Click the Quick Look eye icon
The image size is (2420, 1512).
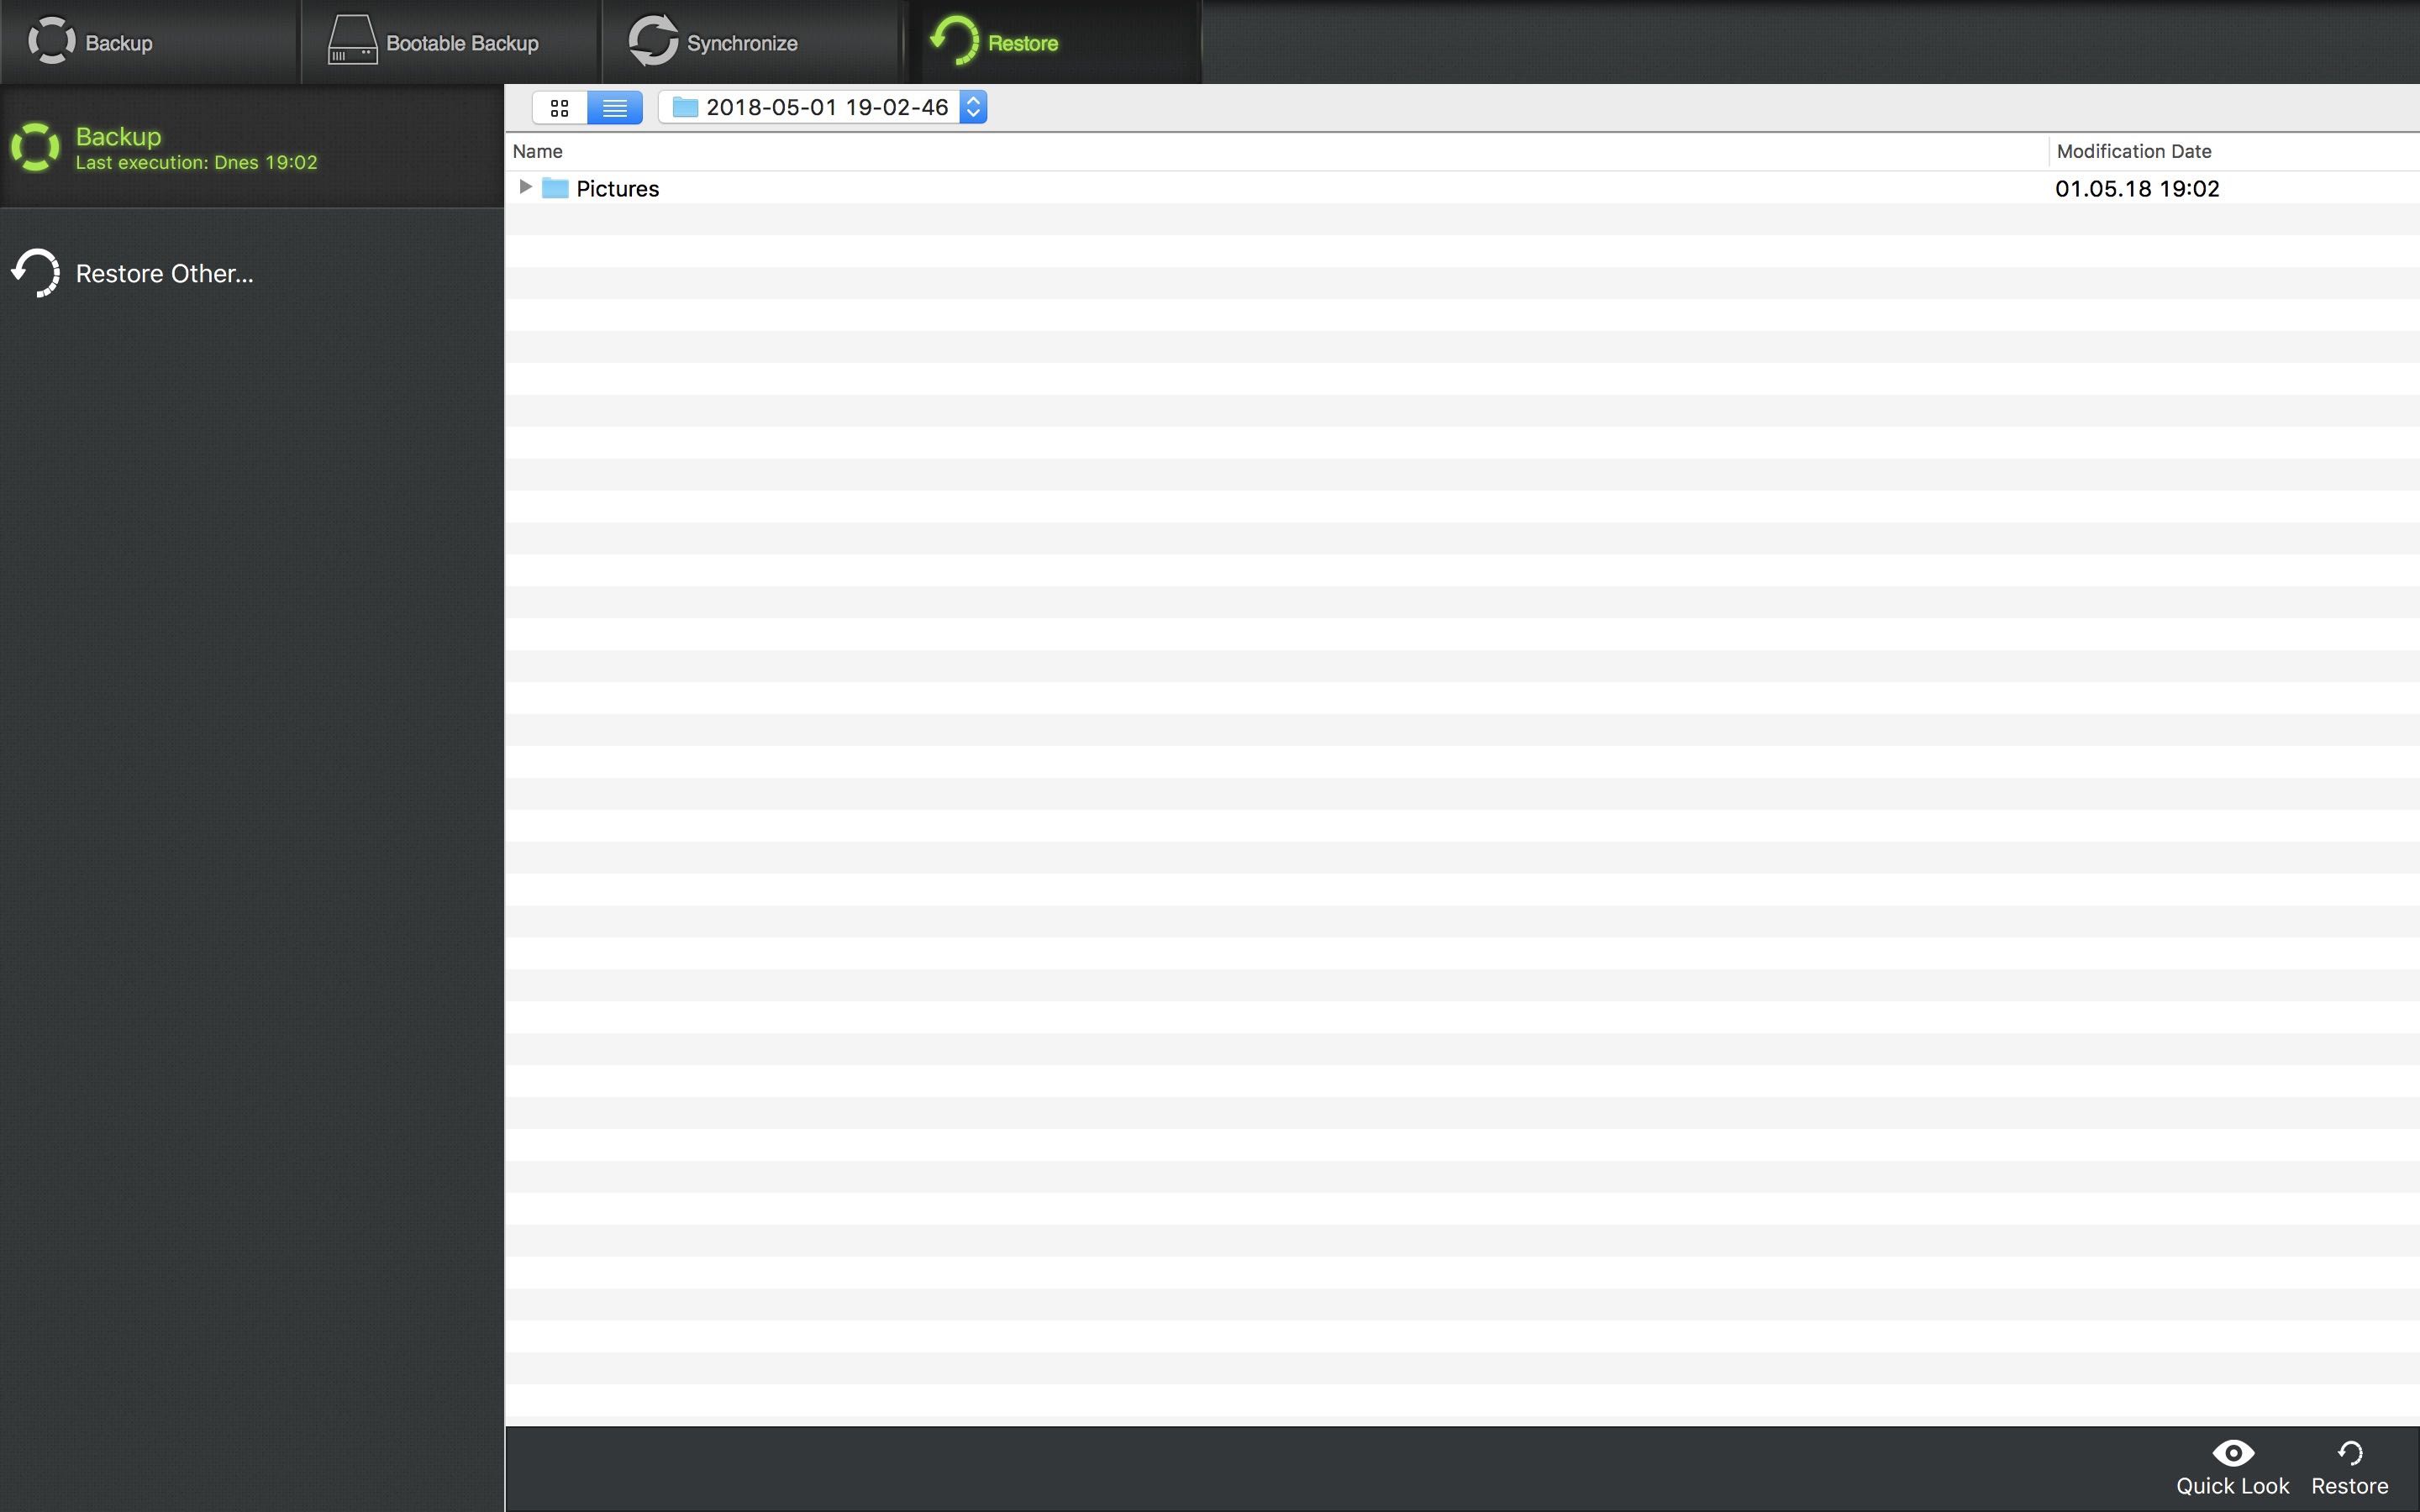pos(2232,1452)
